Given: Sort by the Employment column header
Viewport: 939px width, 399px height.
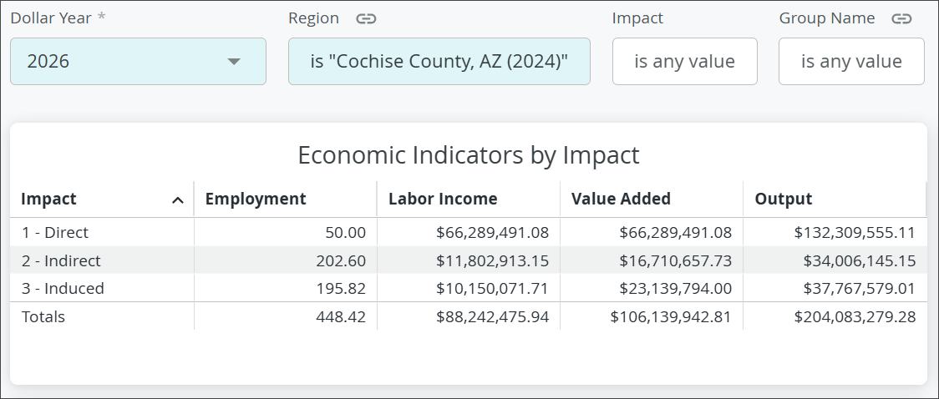Looking at the screenshot, I should 256,199.
